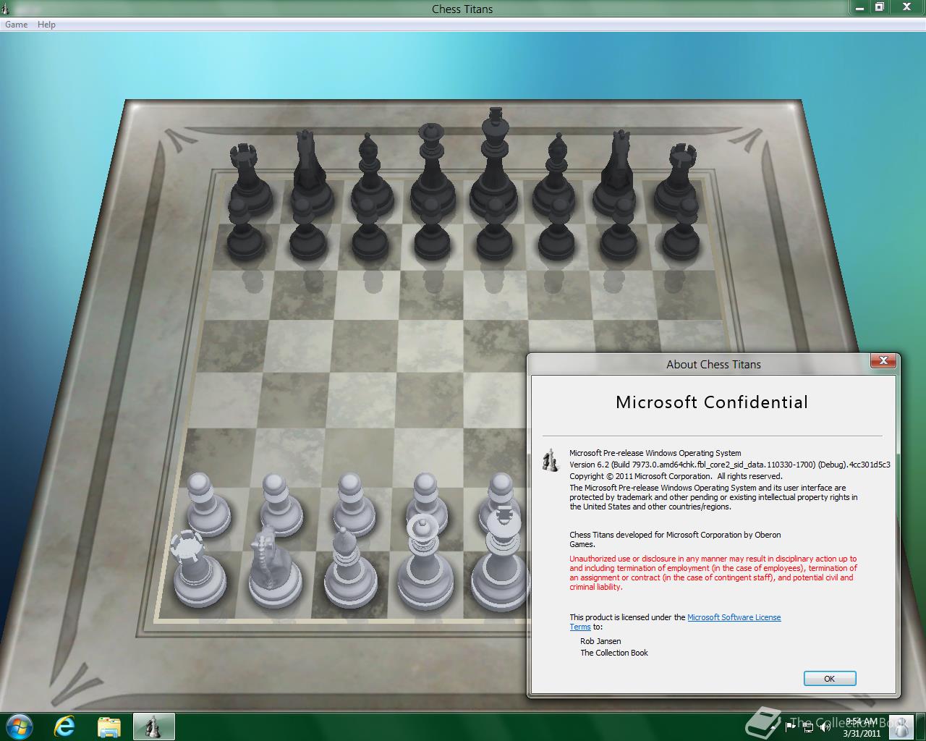Viewport: 926px width, 741px height.
Task: Click 'Rob Jansen' licensee name
Action: tap(600, 641)
